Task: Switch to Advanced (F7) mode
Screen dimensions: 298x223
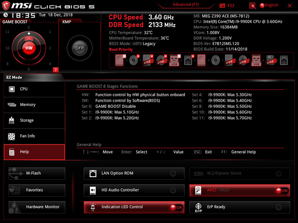Action: tap(186, 5)
